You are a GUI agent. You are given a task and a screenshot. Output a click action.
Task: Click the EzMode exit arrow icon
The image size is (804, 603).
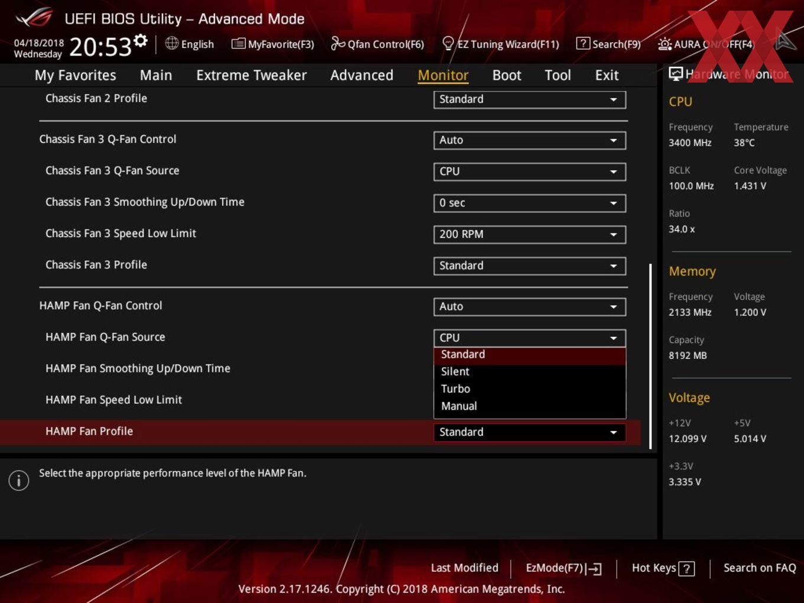tap(594, 569)
